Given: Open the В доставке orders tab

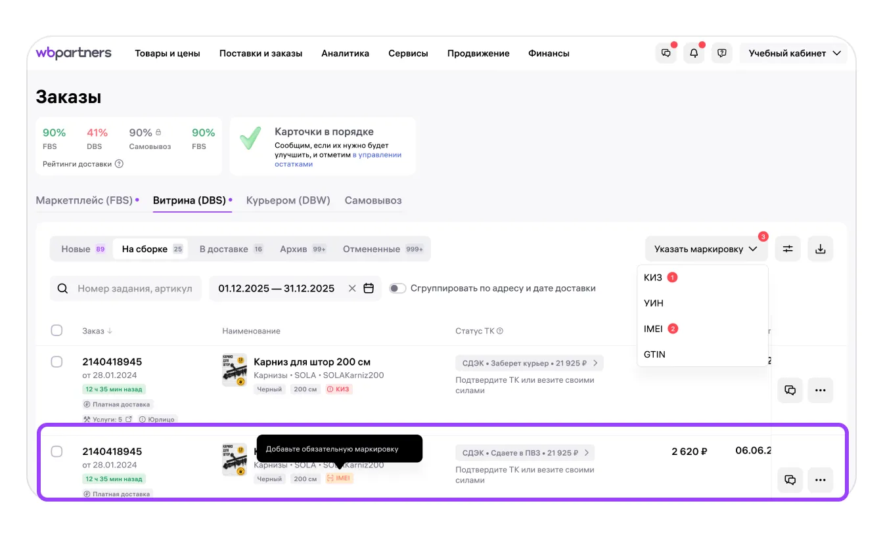Looking at the screenshot, I should (223, 249).
